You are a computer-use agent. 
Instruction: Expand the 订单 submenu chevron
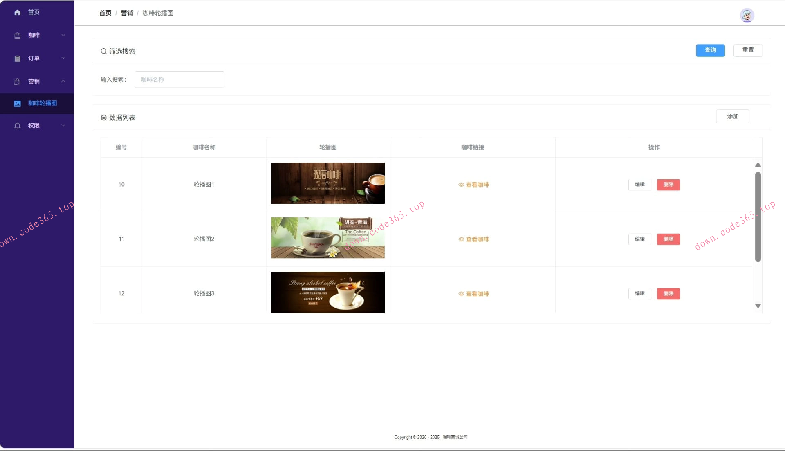[63, 58]
